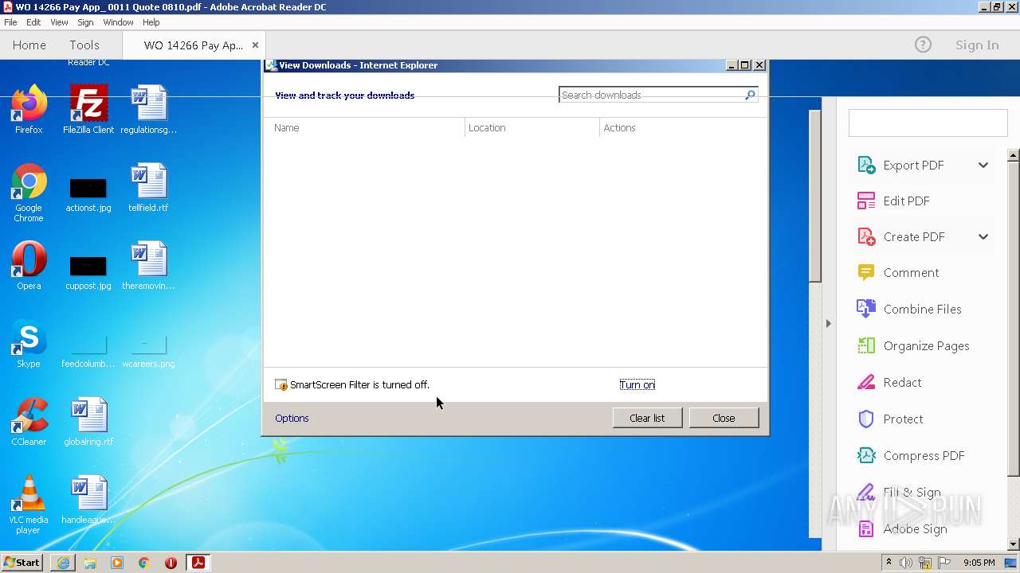This screenshot has width=1020, height=573.
Task: Select the handleague desktop file
Action: (88, 500)
